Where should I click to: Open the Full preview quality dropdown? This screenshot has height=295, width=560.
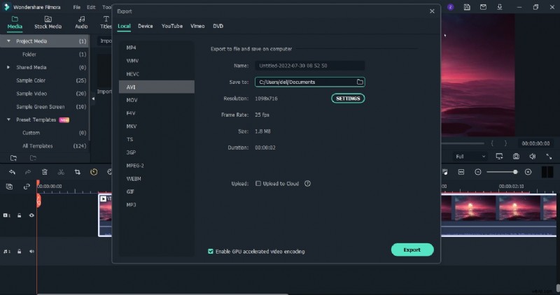click(470, 156)
